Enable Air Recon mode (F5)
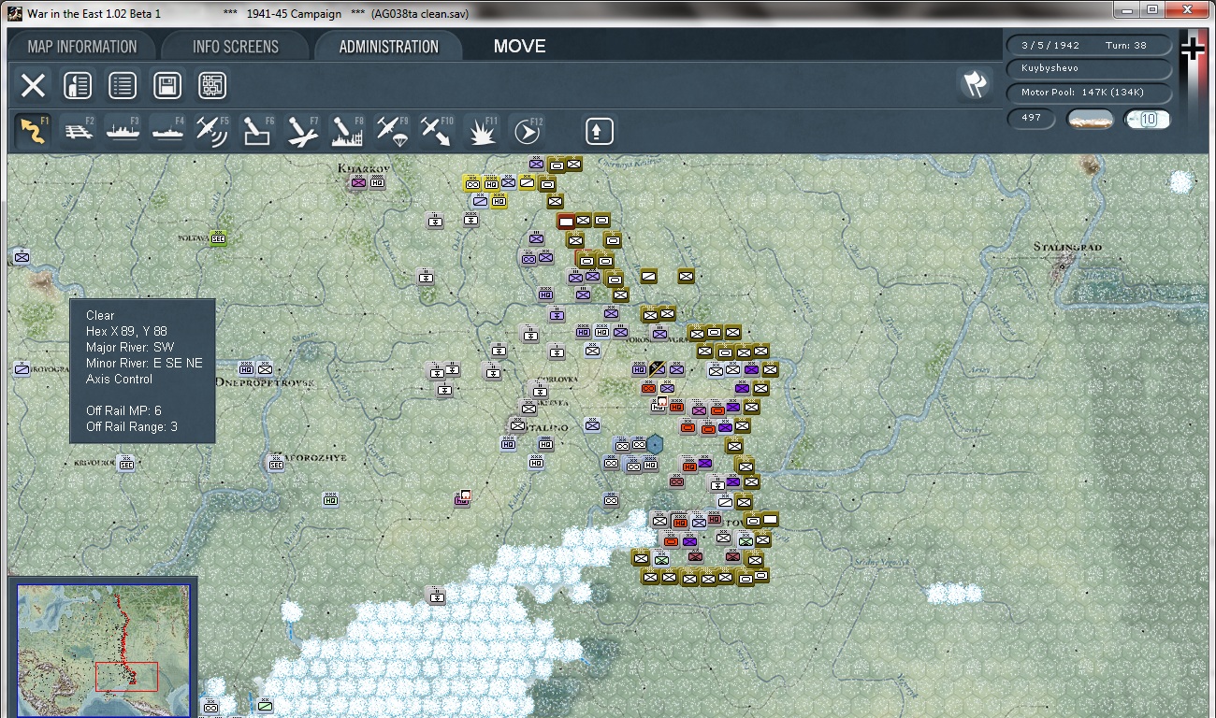Viewport: 1216px width, 718px height. (212, 131)
